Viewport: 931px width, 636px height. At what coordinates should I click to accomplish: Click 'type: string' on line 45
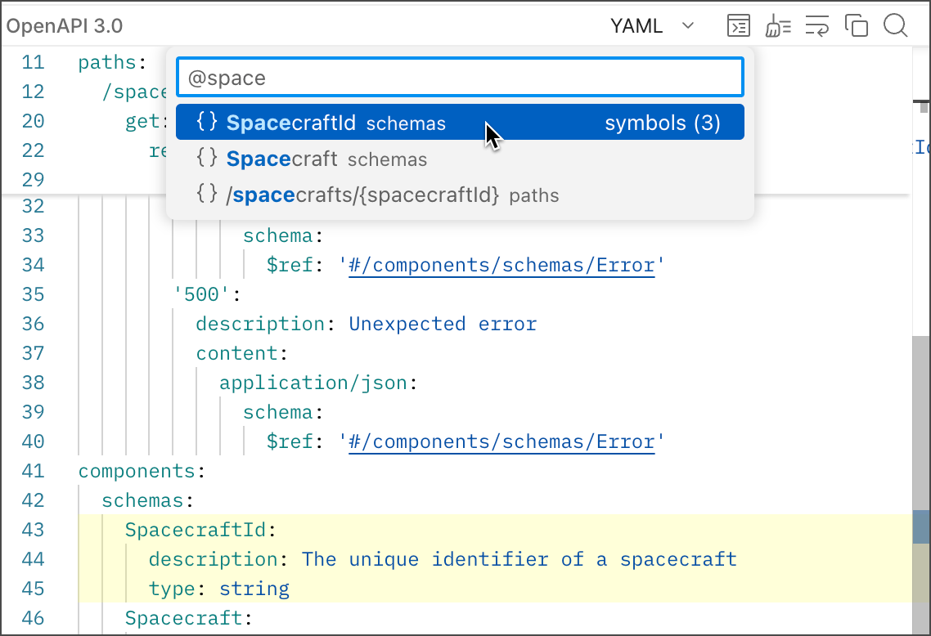(219, 589)
